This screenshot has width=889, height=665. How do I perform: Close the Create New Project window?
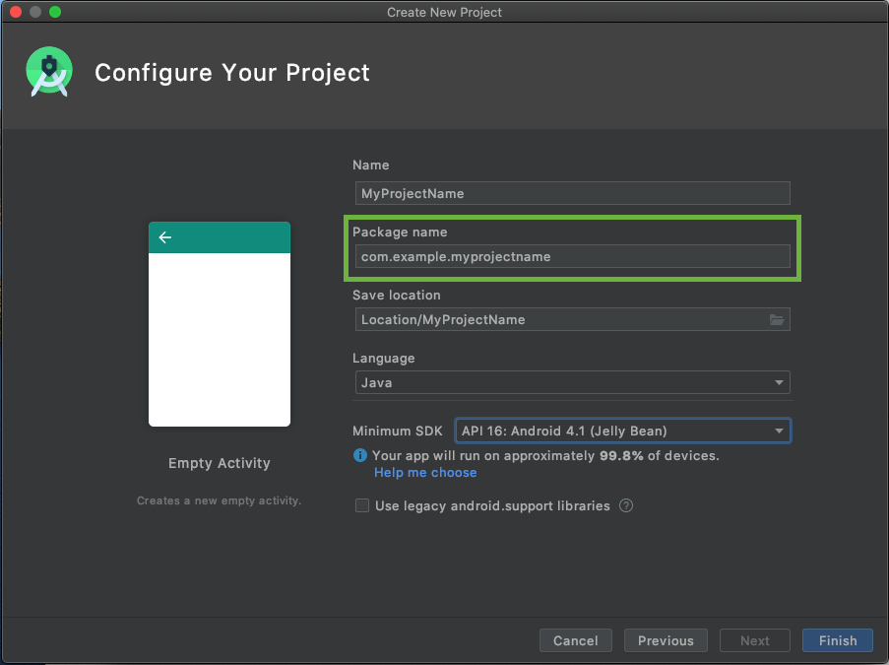coord(16,12)
